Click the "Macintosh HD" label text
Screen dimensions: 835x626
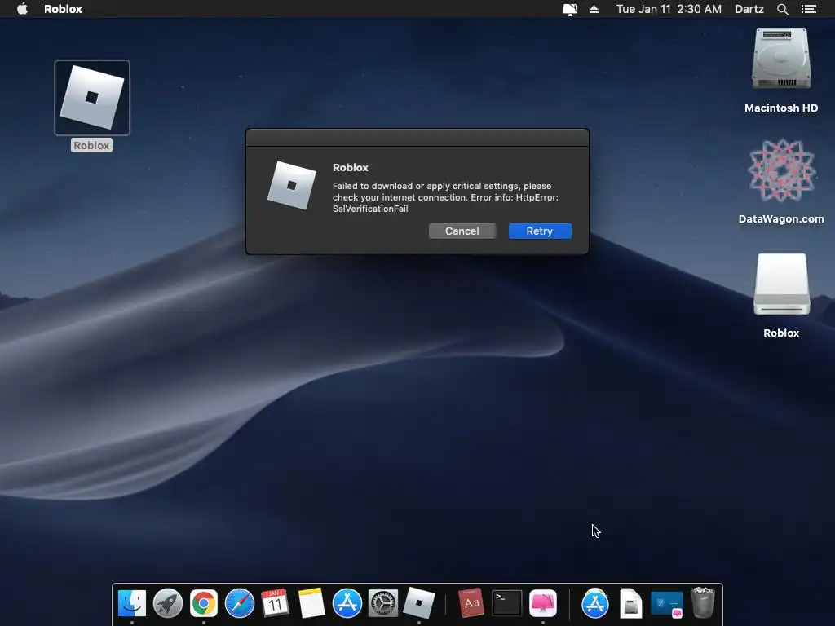point(781,108)
